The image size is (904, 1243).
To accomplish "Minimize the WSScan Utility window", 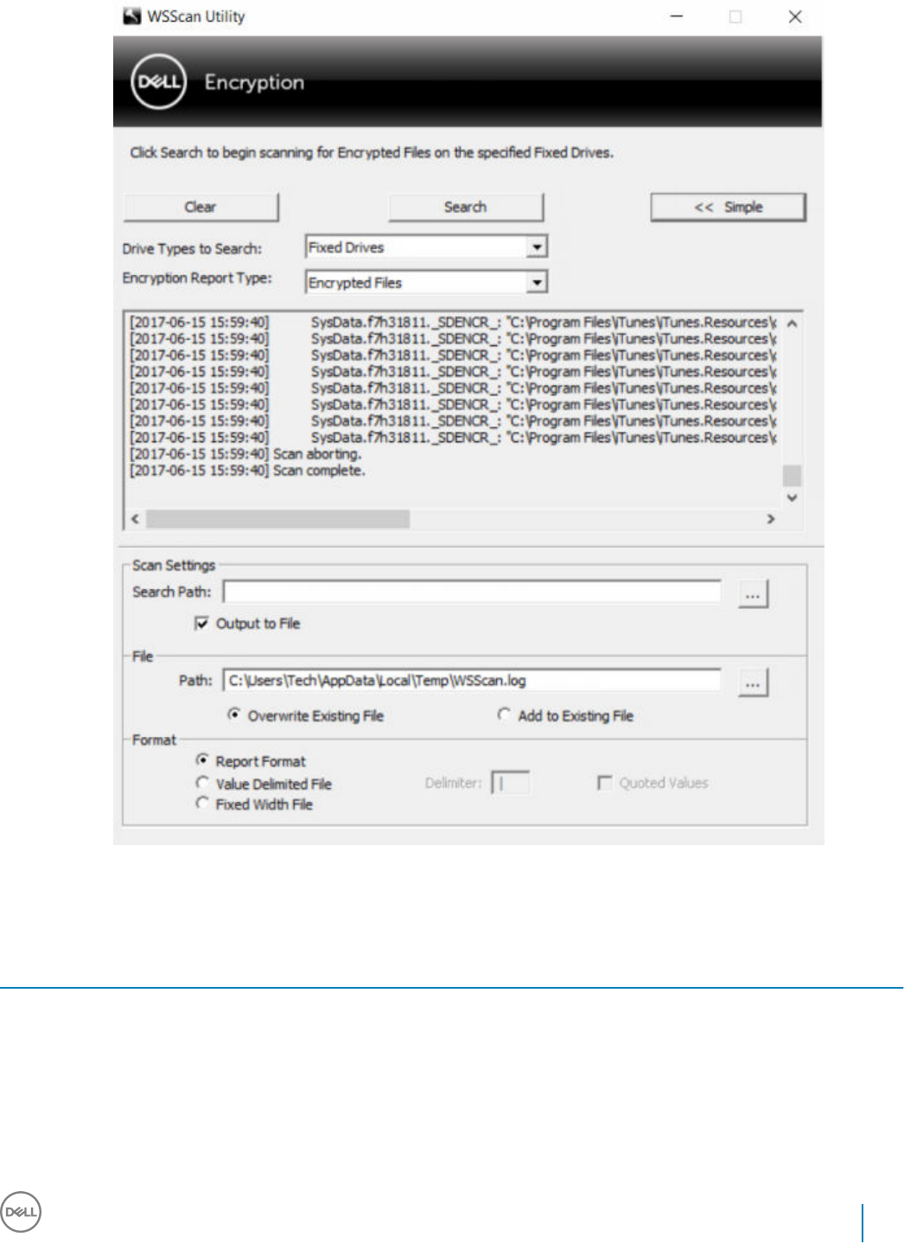I will click(677, 16).
